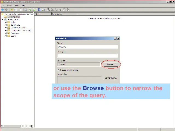Expand the Builtin tree node
Image resolution: width=175 pixels, height=131 pixels.
[x=5, y=22]
